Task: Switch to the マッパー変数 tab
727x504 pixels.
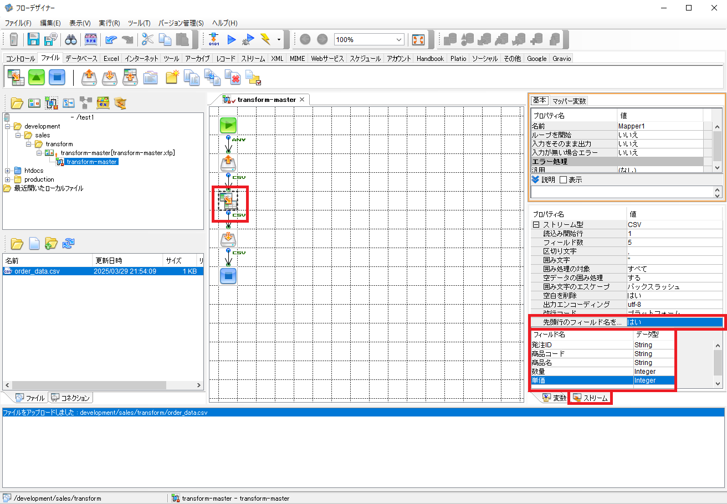Action: [569, 101]
